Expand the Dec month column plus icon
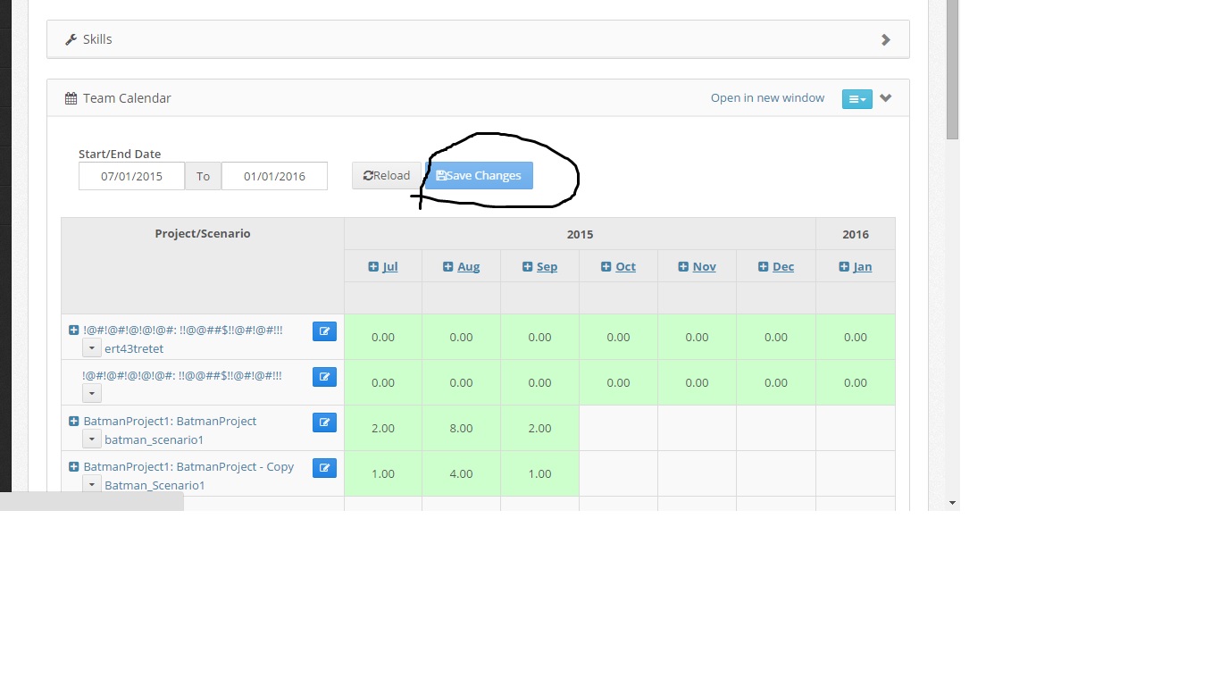1220x686 pixels. coord(764,266)
